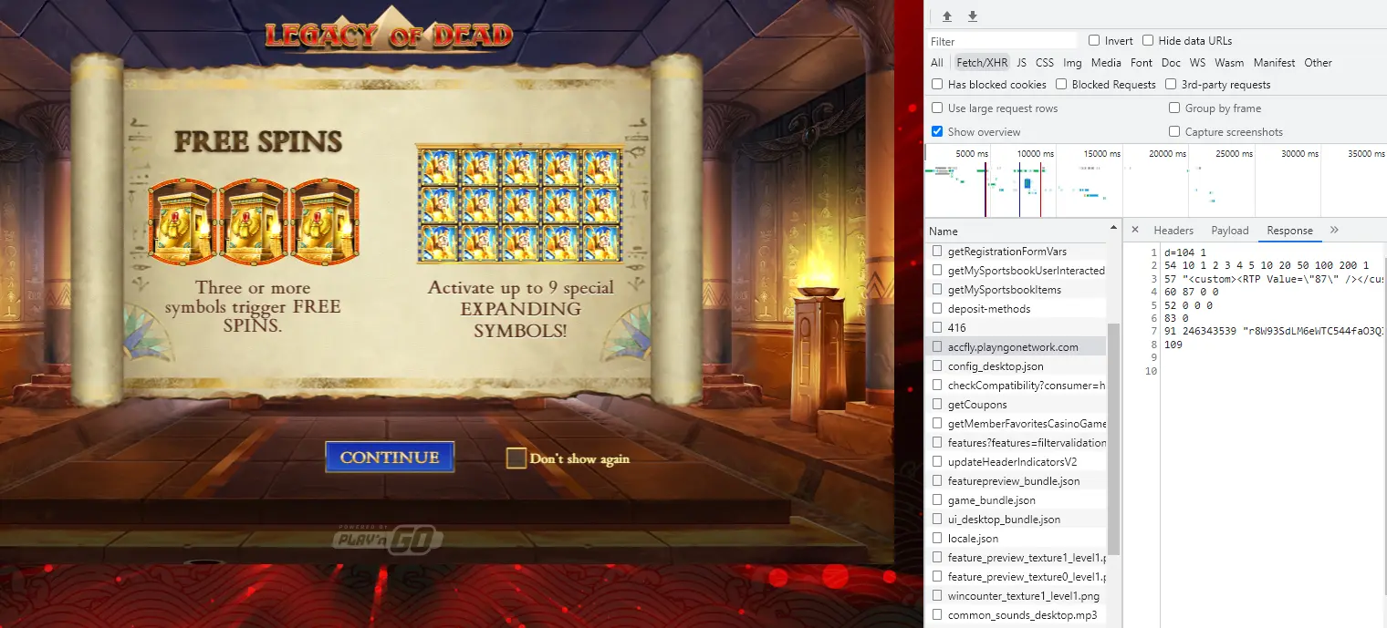Viewport: 1387px width, 628px height.
Task: Click checkbox beside getCoupons row
Action: [937, 405]
